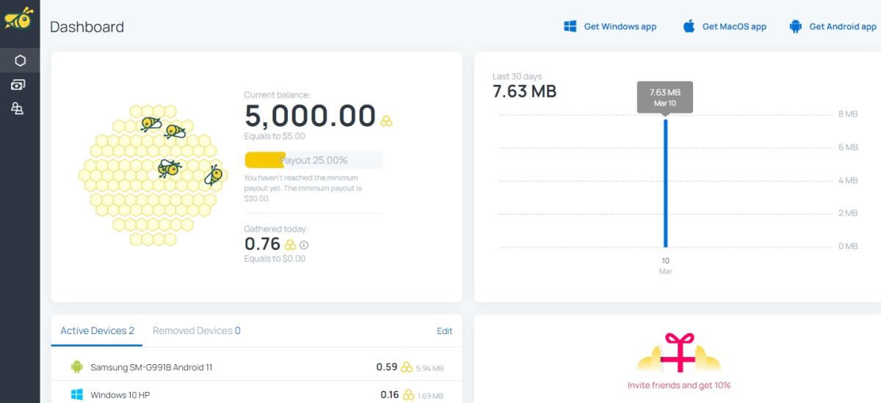Open the Dashboard hexagon sidebar icon
The width and height of the screenshot is (881, 403).
20,60
